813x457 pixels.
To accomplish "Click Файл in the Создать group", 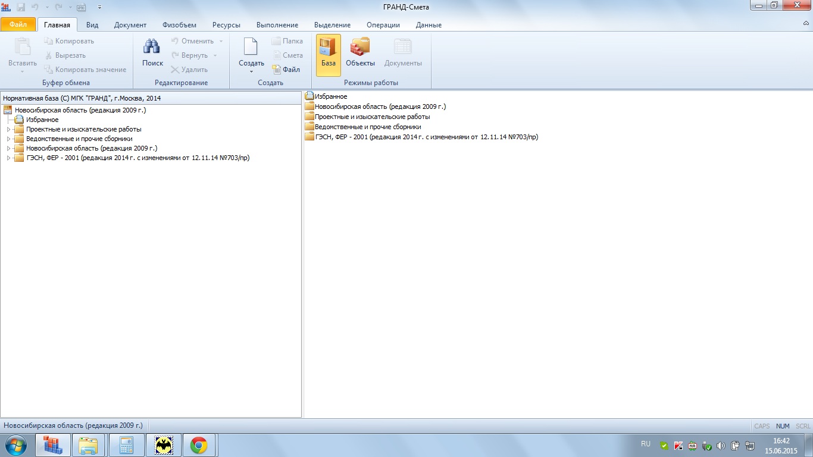I will pyautogui.click(x=286, y=70).
